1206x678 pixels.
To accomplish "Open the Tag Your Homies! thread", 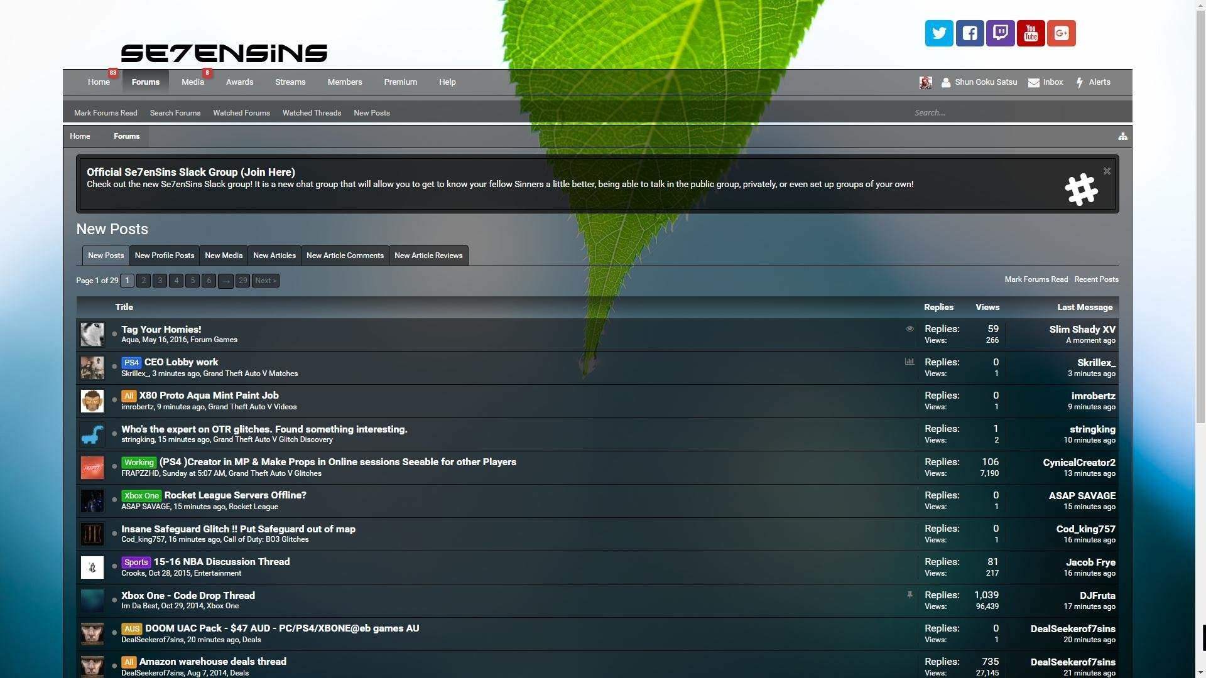I will pos(161,330).
